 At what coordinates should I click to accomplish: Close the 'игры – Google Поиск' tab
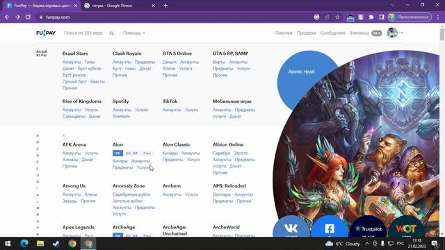tap(153, 6)
